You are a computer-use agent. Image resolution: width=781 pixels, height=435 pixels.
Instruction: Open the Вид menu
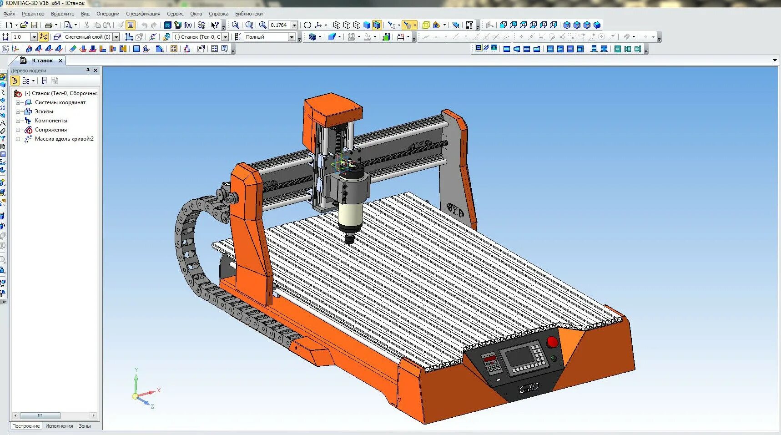click(85, 14)
